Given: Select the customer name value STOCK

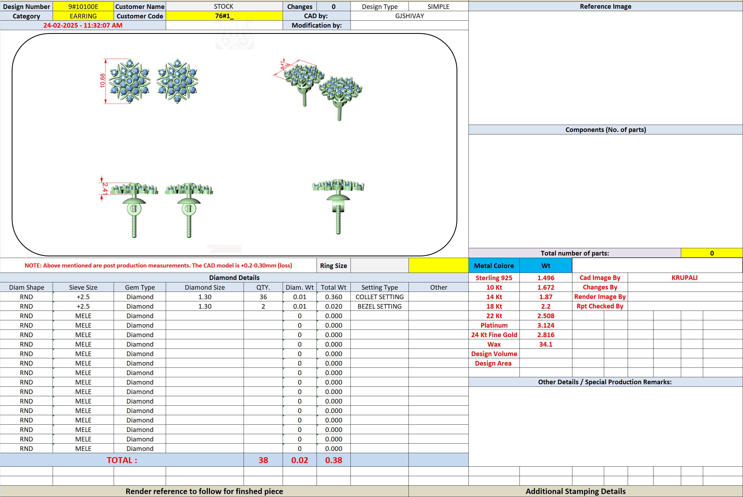Looking at the screenshot, I should (x=224, y=6).
